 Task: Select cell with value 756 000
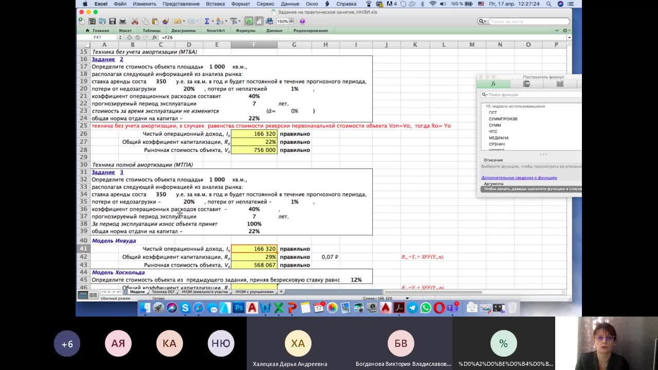coord(254,150)
